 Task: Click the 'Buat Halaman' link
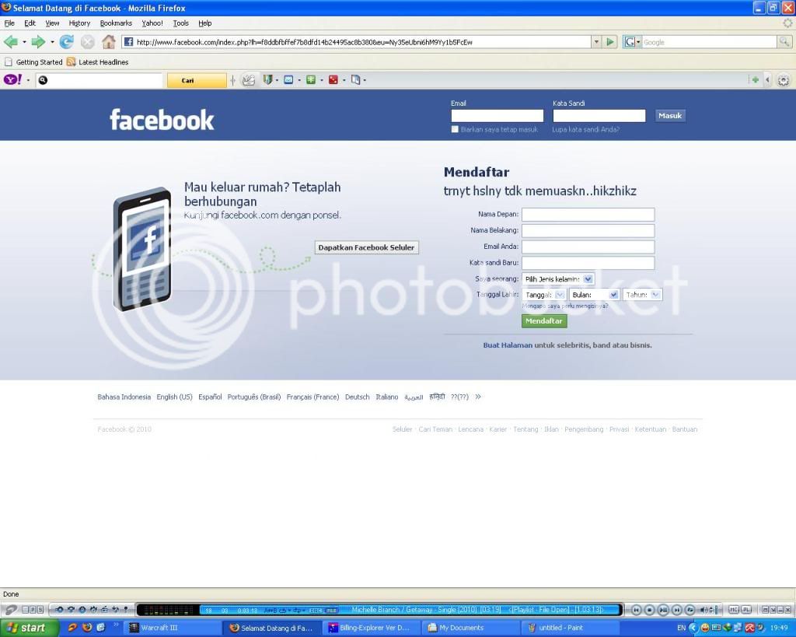pos(507,345)
